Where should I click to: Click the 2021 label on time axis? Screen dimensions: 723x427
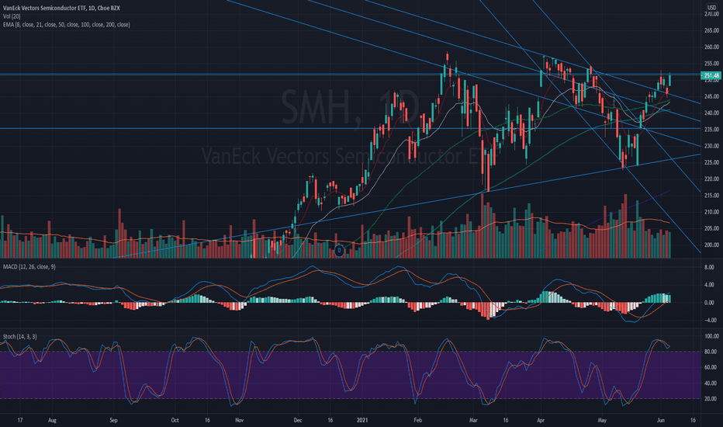[363, 421]
